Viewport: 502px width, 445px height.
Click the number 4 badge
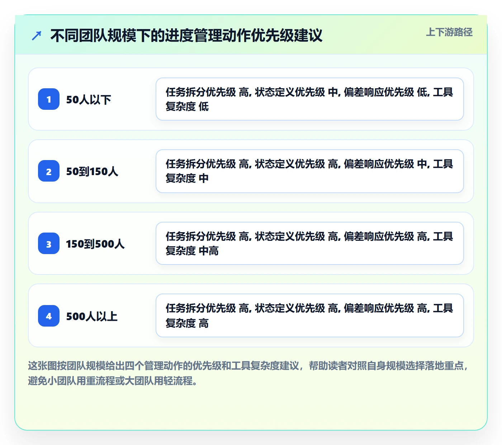pyautogui.click(x=49, y=316)
